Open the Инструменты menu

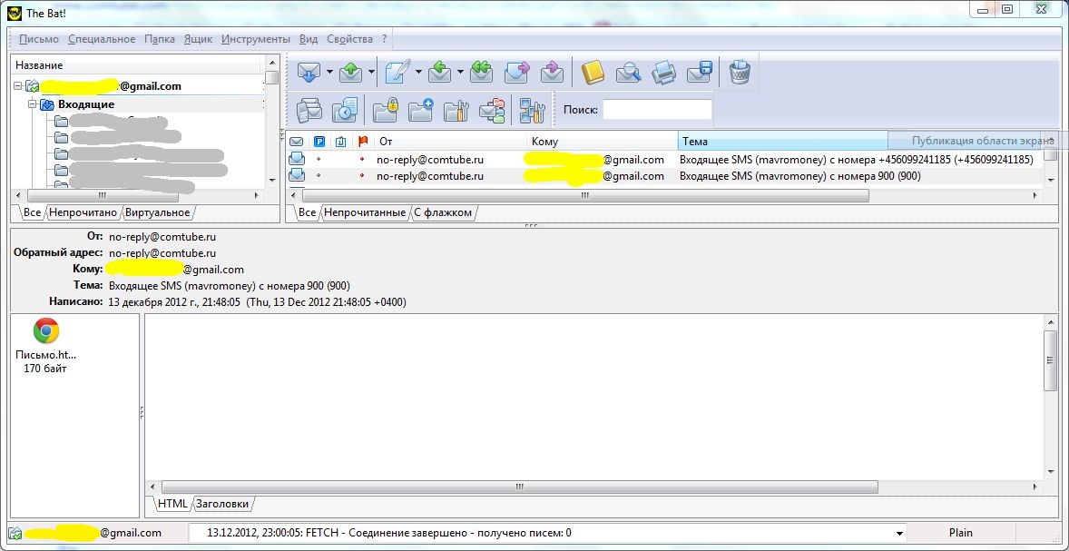256,39
